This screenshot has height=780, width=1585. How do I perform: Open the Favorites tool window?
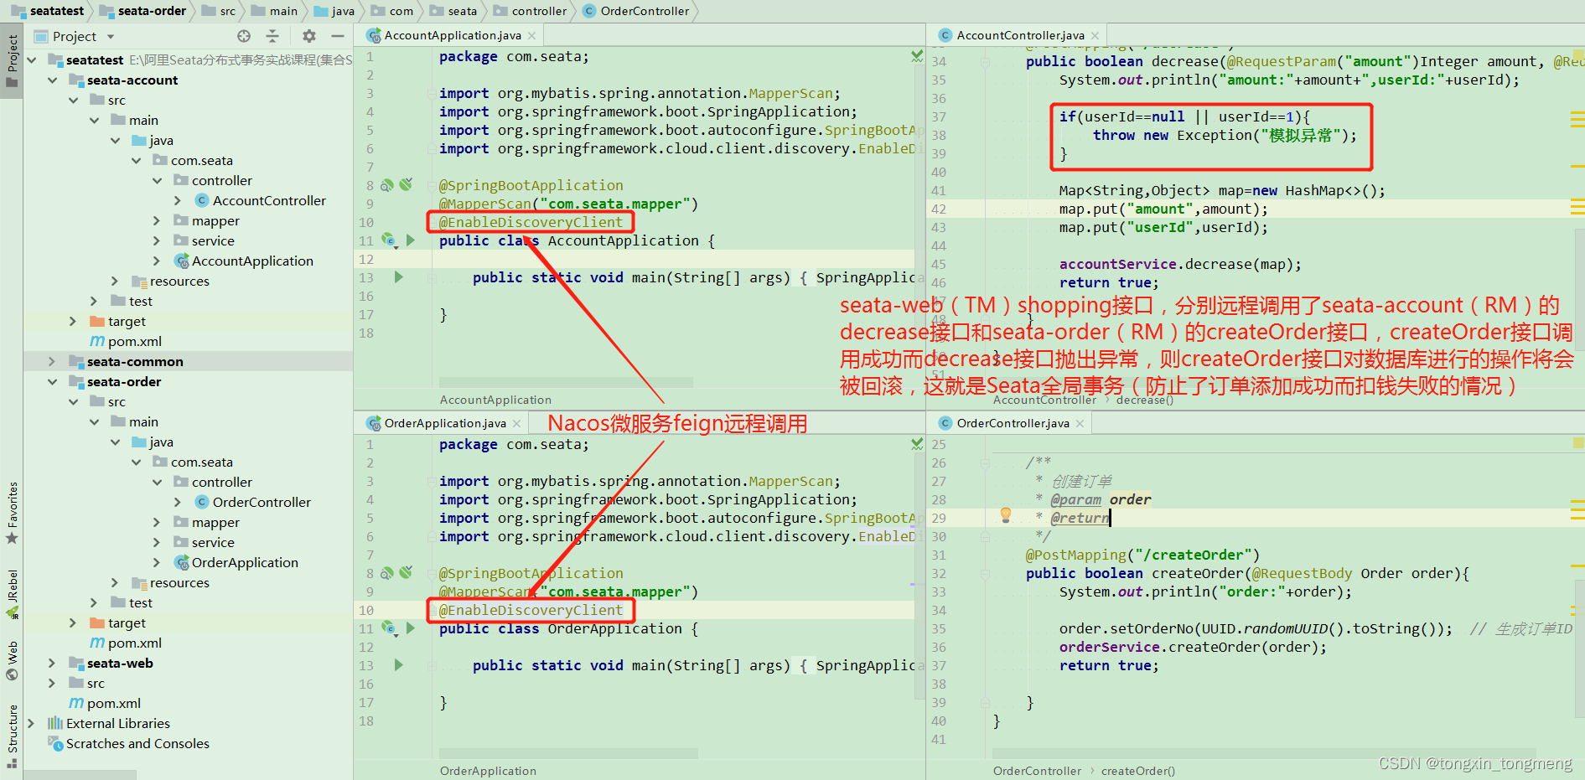tap(12, 513)
